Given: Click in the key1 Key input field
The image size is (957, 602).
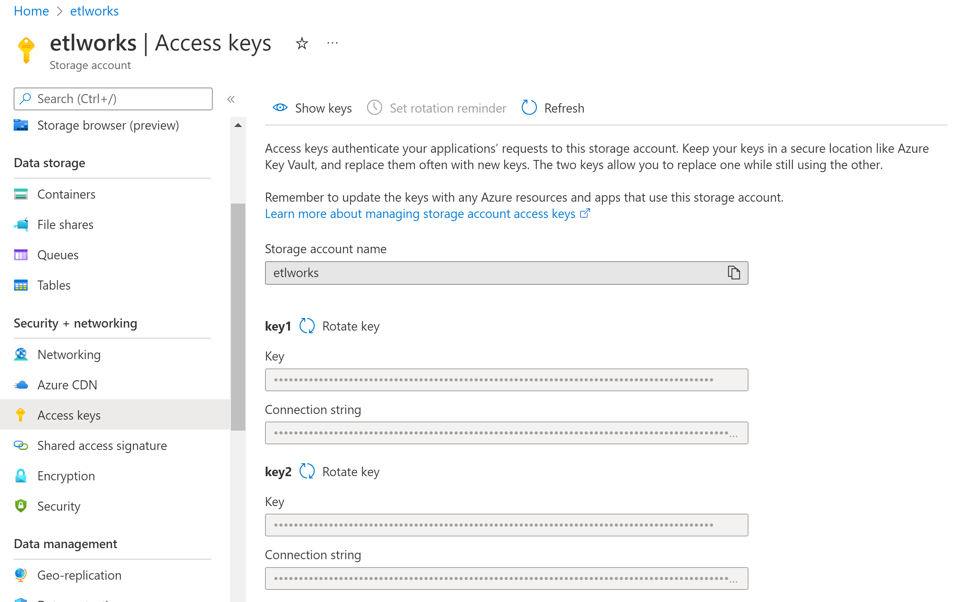Looking at the screenshot, I should coord(506,379).
